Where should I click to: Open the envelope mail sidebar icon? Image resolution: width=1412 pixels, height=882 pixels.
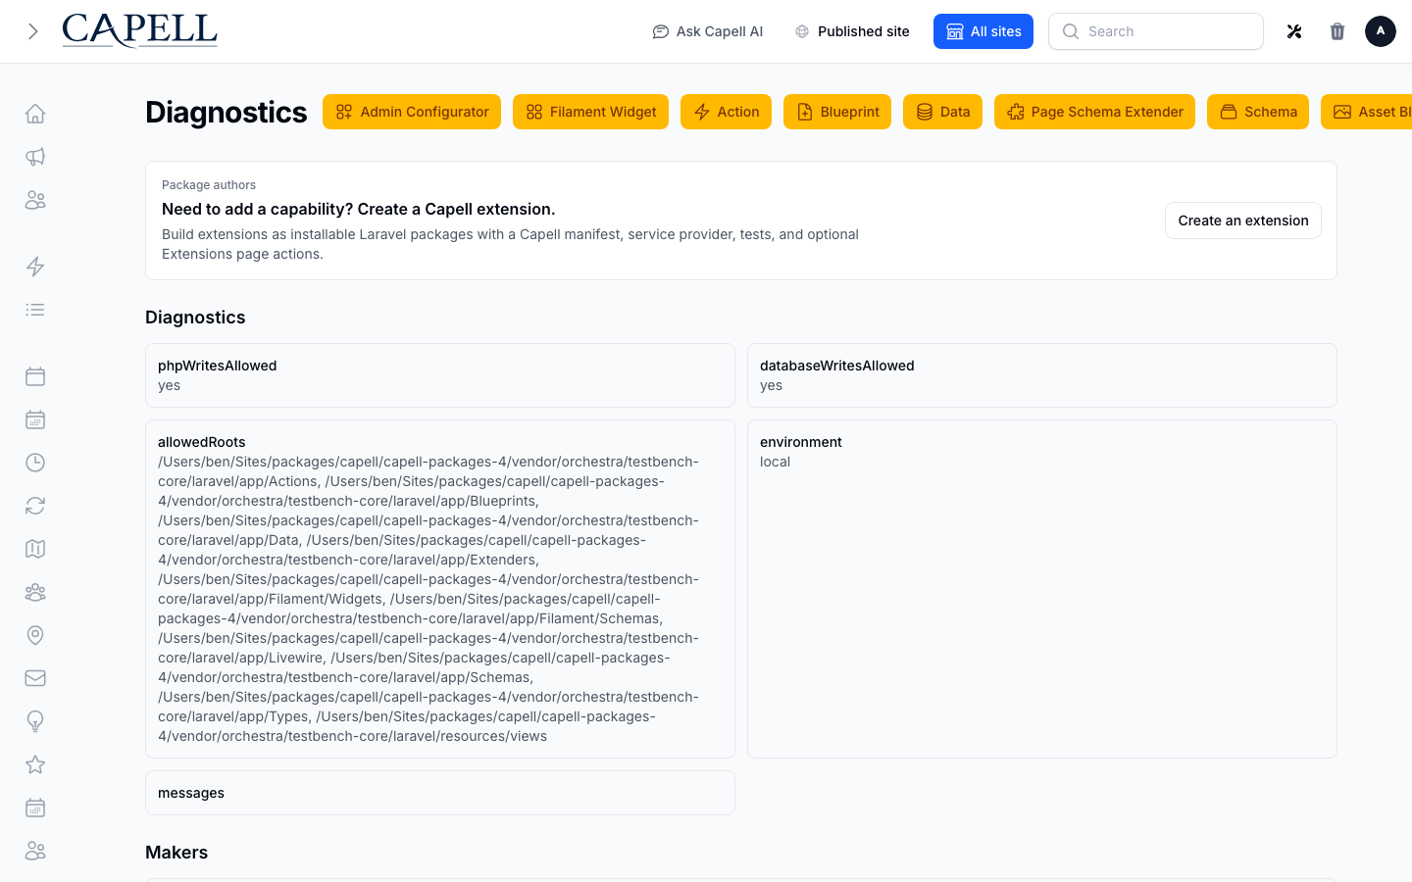point(35,678)
